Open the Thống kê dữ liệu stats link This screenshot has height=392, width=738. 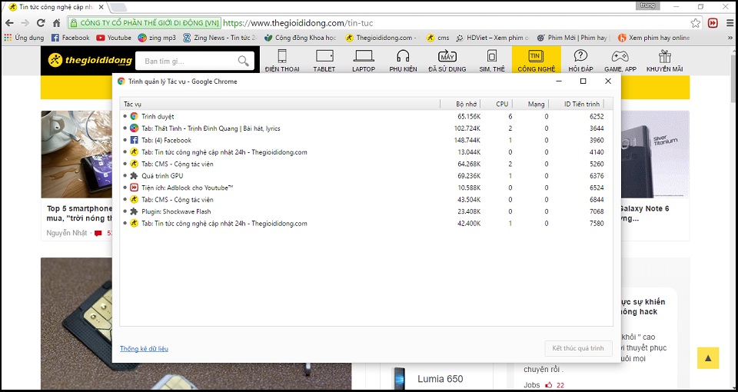tap(144, 349)
